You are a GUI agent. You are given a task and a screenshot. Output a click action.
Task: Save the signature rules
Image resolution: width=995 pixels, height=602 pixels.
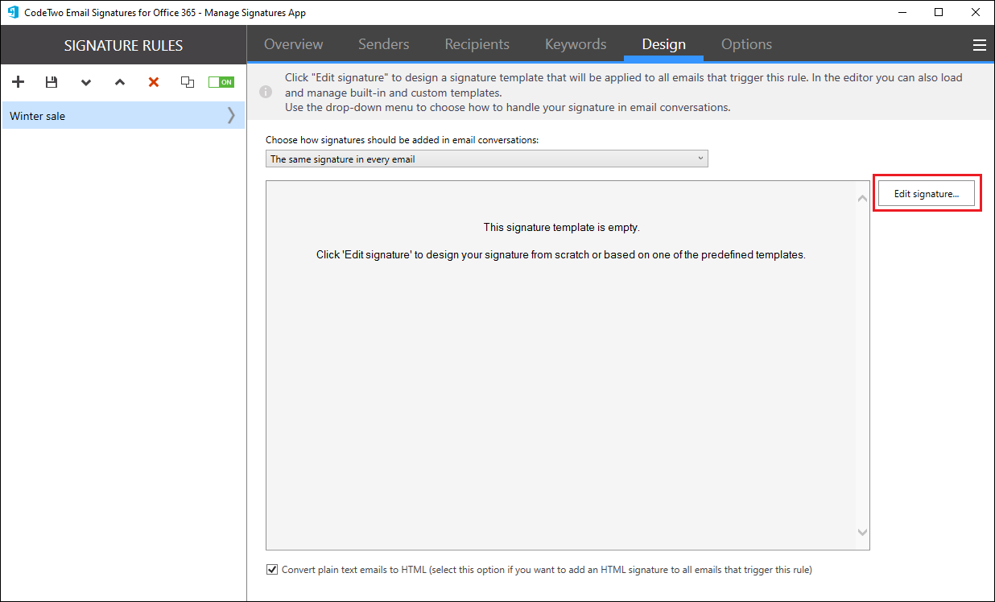52,81
